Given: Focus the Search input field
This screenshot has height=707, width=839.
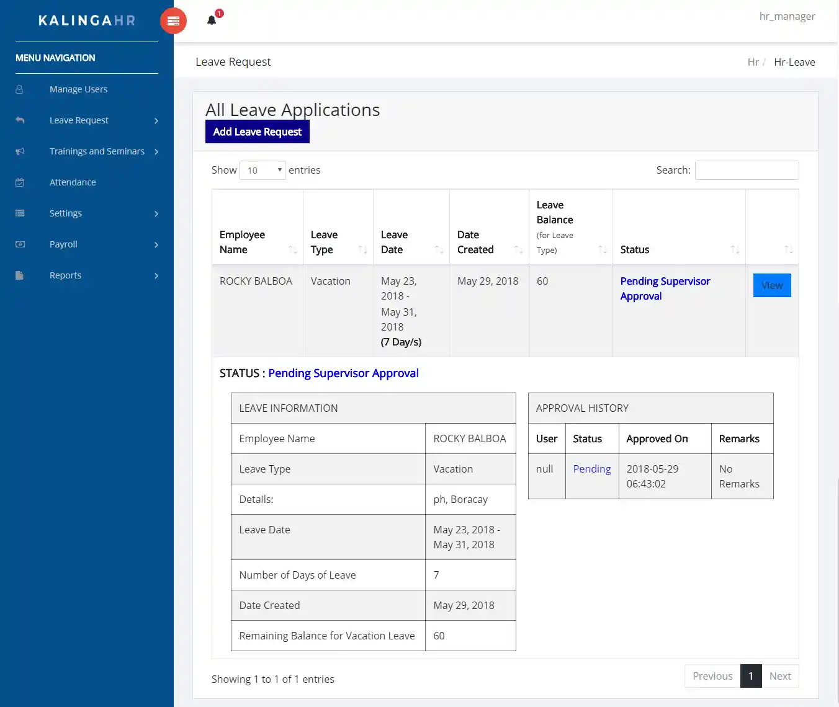Looking at the screenshot, I should 747,170.
